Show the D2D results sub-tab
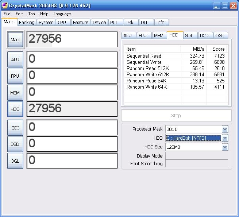This screenshot has width=239, height=217. 205,35
